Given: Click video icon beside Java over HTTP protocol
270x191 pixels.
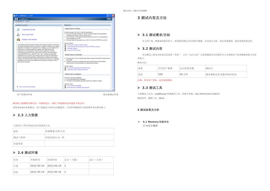Looking at the screenshot, I should (65, 50).
